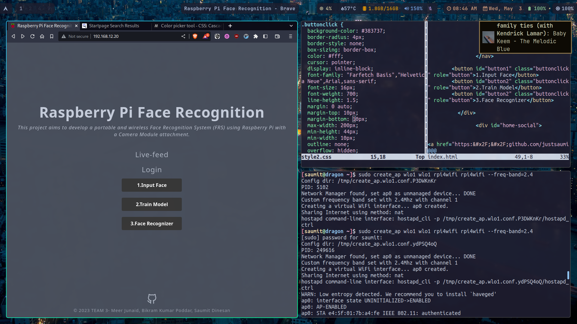Toggle the browser sidebar panel
The width and height of the screenshot is (577, 324).
point(265,36)
